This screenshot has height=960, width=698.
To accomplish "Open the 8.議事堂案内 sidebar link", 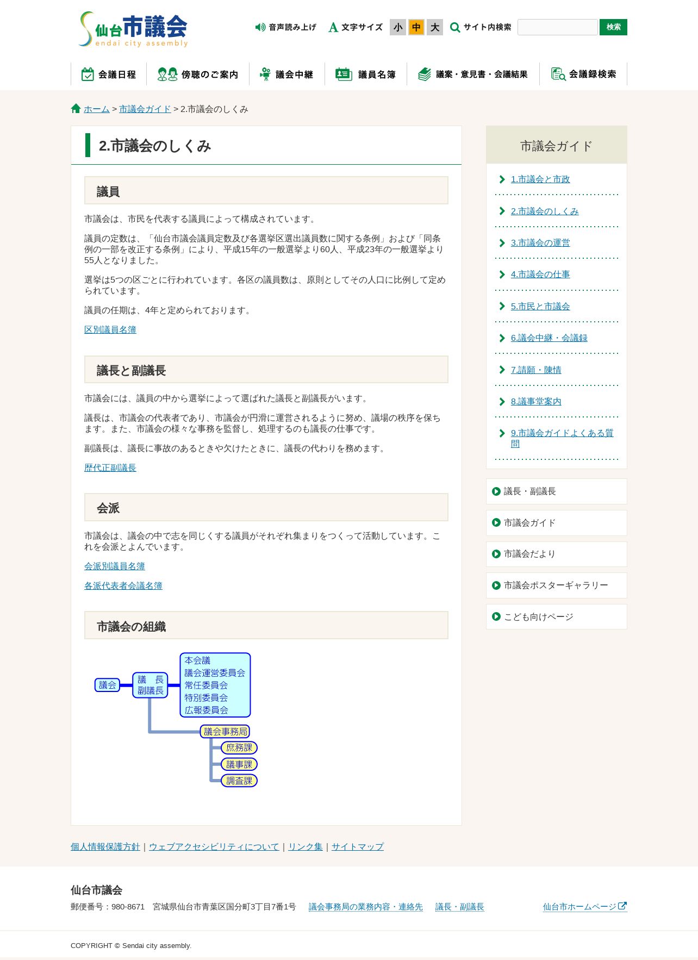I will pos(536,402).
